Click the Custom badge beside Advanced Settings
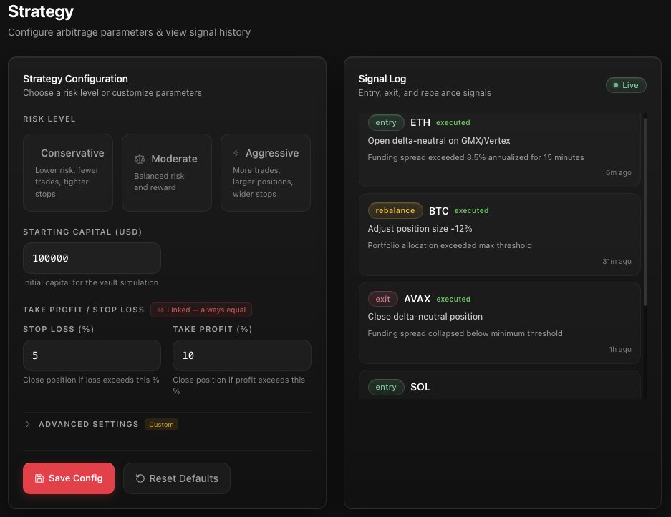The image size is (671, 517). (161, 424)
